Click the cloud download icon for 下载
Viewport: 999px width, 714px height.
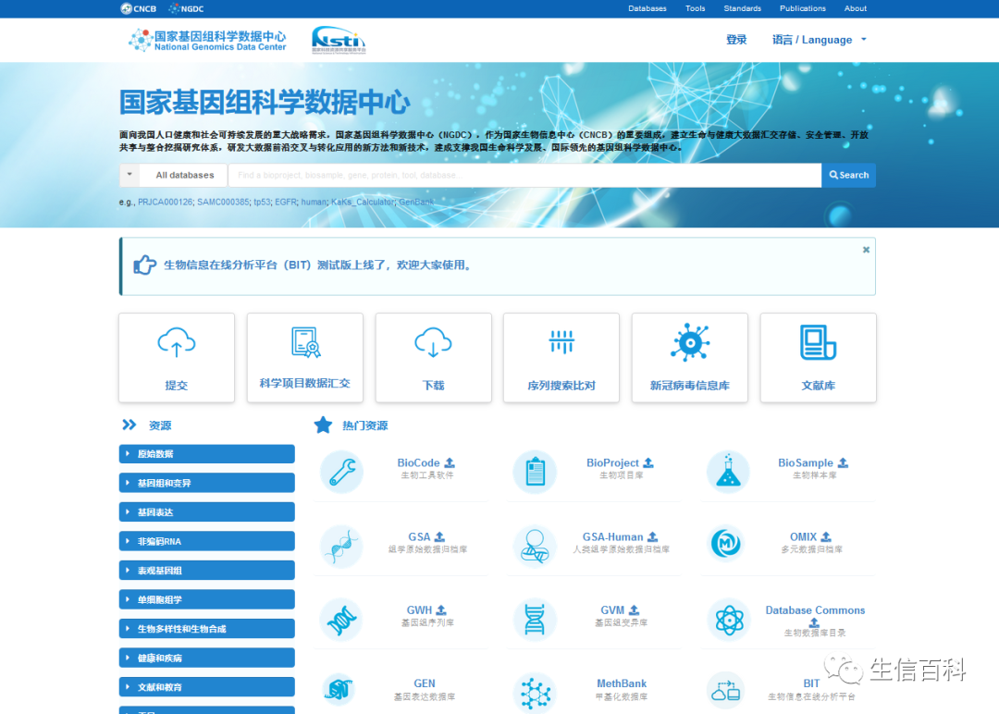pyautogui.click(x=433, y=343)
